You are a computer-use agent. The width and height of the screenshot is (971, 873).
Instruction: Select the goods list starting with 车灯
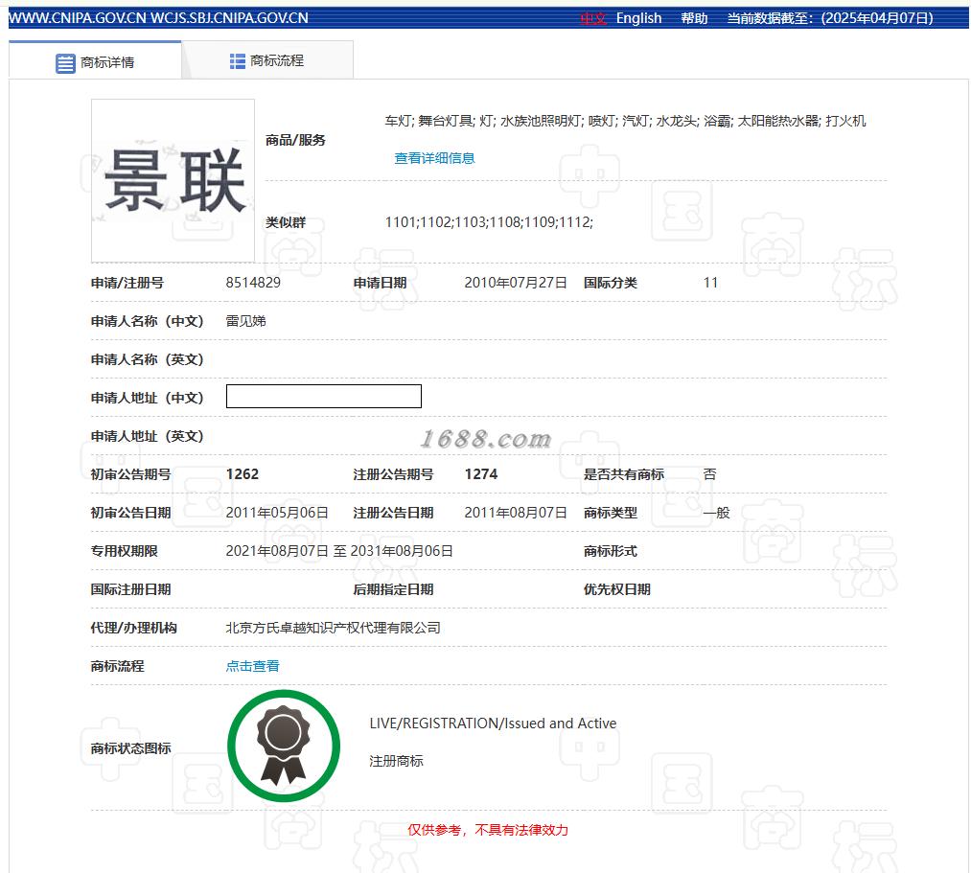(625, 121)
